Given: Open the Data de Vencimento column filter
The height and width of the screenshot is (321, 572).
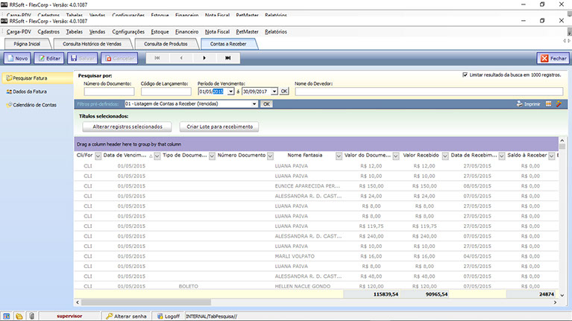Looking at the screenshot, I should click(157, 156).
